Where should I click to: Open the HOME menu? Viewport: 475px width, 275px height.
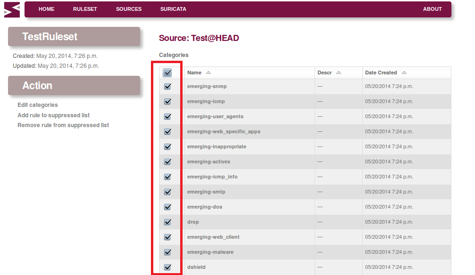tap(46, 9)
